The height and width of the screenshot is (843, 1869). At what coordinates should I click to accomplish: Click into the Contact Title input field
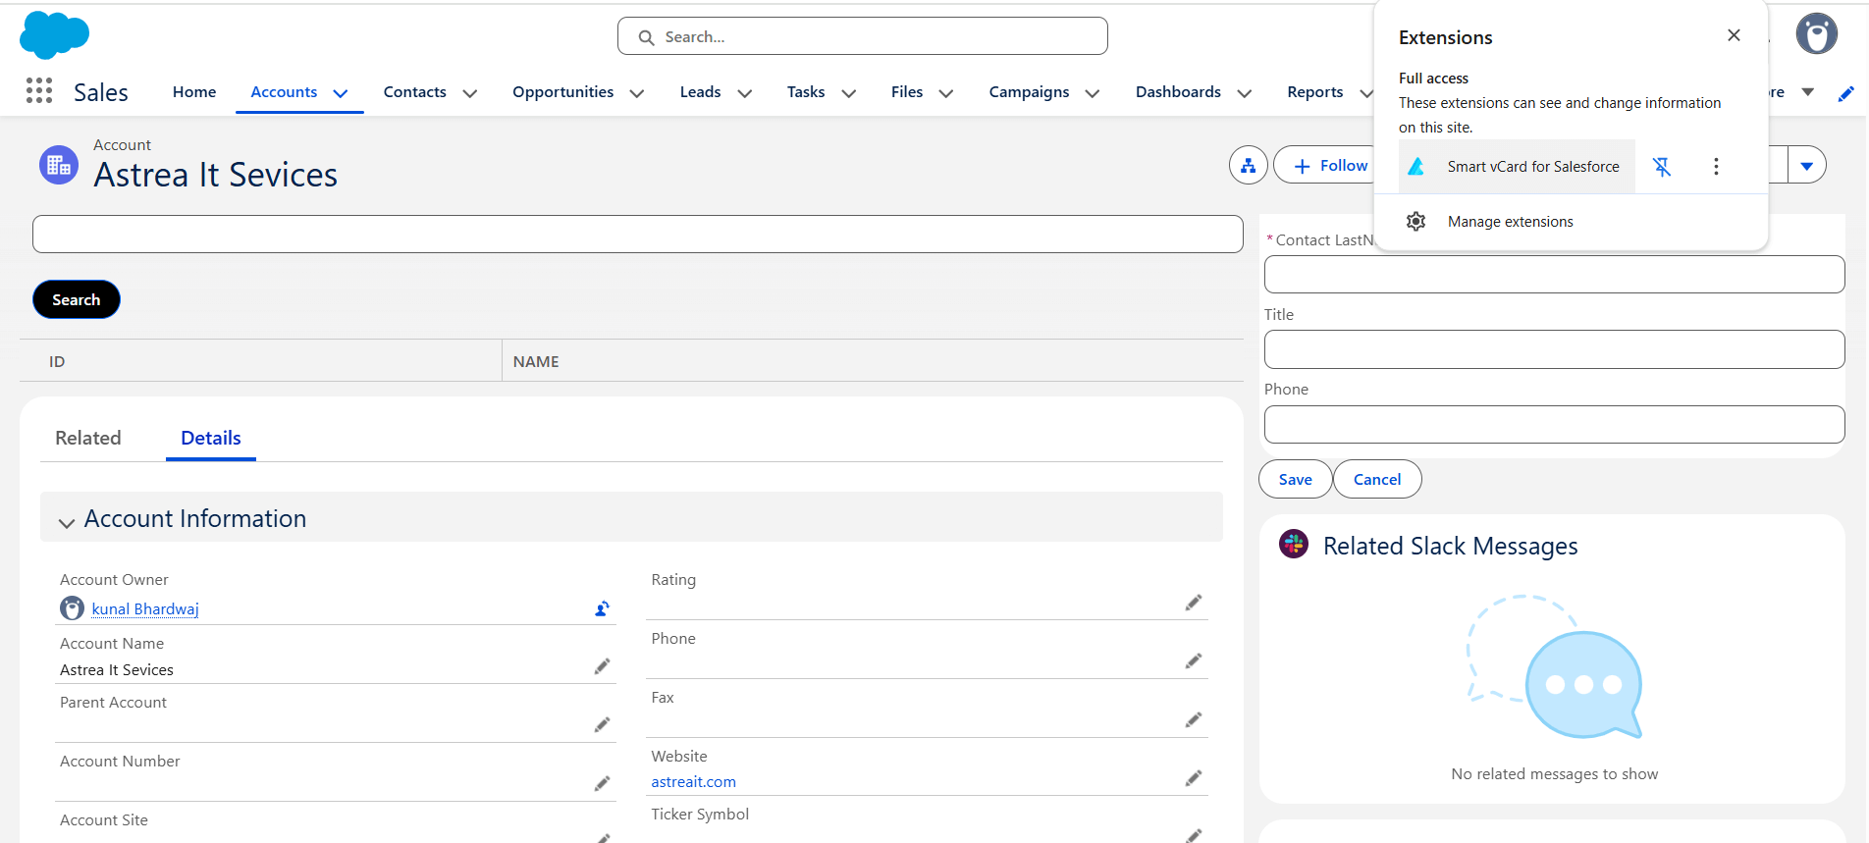[1554, 349]
